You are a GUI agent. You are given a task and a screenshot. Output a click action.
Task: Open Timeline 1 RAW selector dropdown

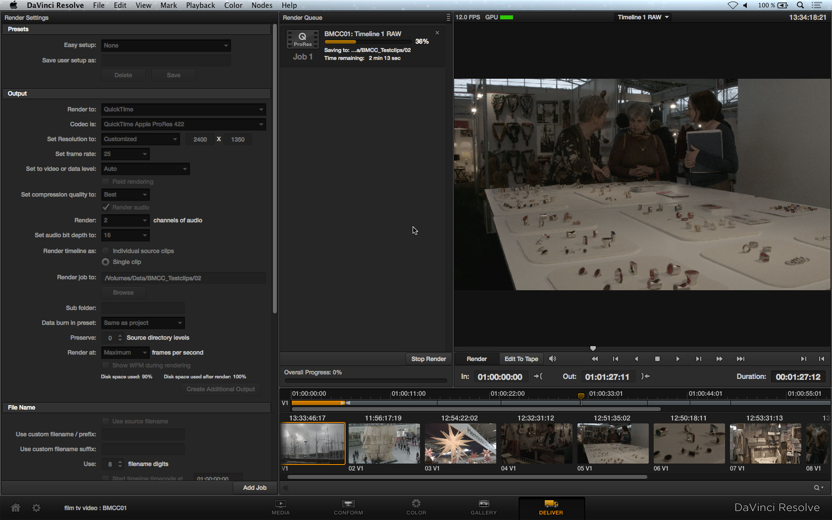[x=643, y=17]
